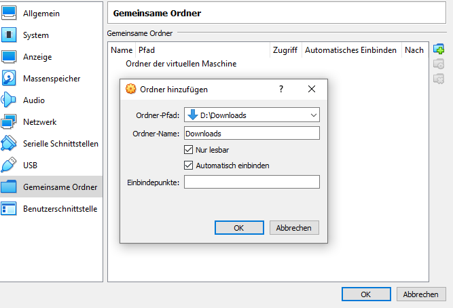Viewport: 453px width, 308px height.
Task: Click the Pfad column header
Action: pyautogui.click(x=146, y=50)
